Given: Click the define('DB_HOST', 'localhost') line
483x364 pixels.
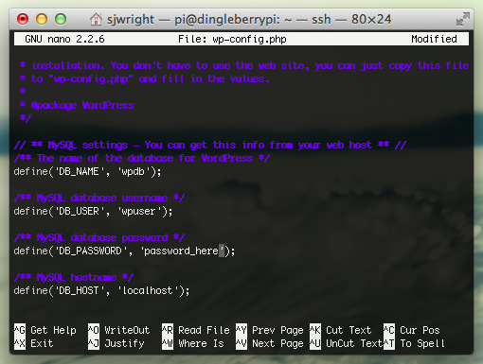Looking at the screenshot, I should click(x=101, y=291).
